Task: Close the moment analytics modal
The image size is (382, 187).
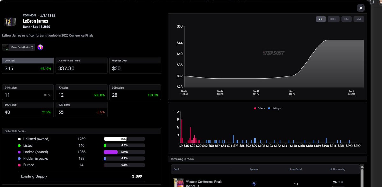Action: [360, 8]
